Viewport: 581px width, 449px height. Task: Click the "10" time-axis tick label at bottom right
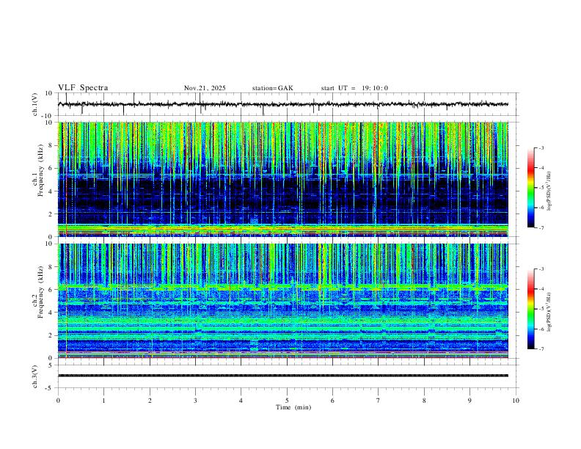point(516,401)
